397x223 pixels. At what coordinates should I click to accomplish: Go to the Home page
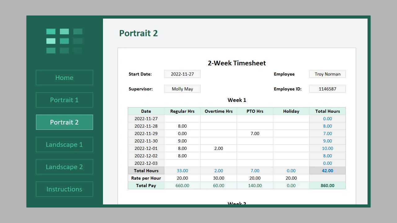(x=64, y=78)
